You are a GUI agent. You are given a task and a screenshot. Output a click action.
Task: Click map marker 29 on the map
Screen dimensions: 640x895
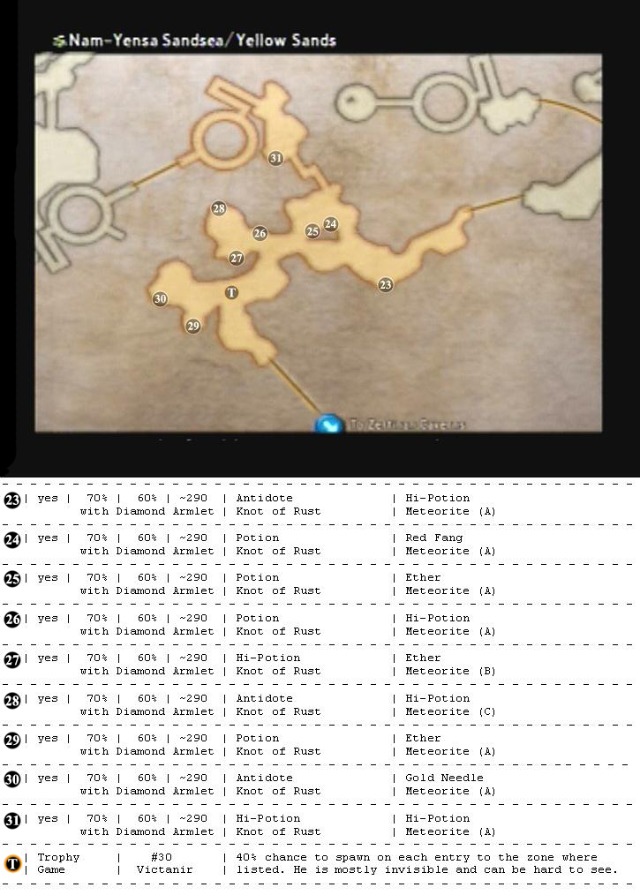click(x=193, y=326)
